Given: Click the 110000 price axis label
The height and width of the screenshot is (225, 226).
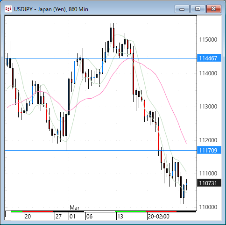Looking at the screenshot, I should coord(208,207).
